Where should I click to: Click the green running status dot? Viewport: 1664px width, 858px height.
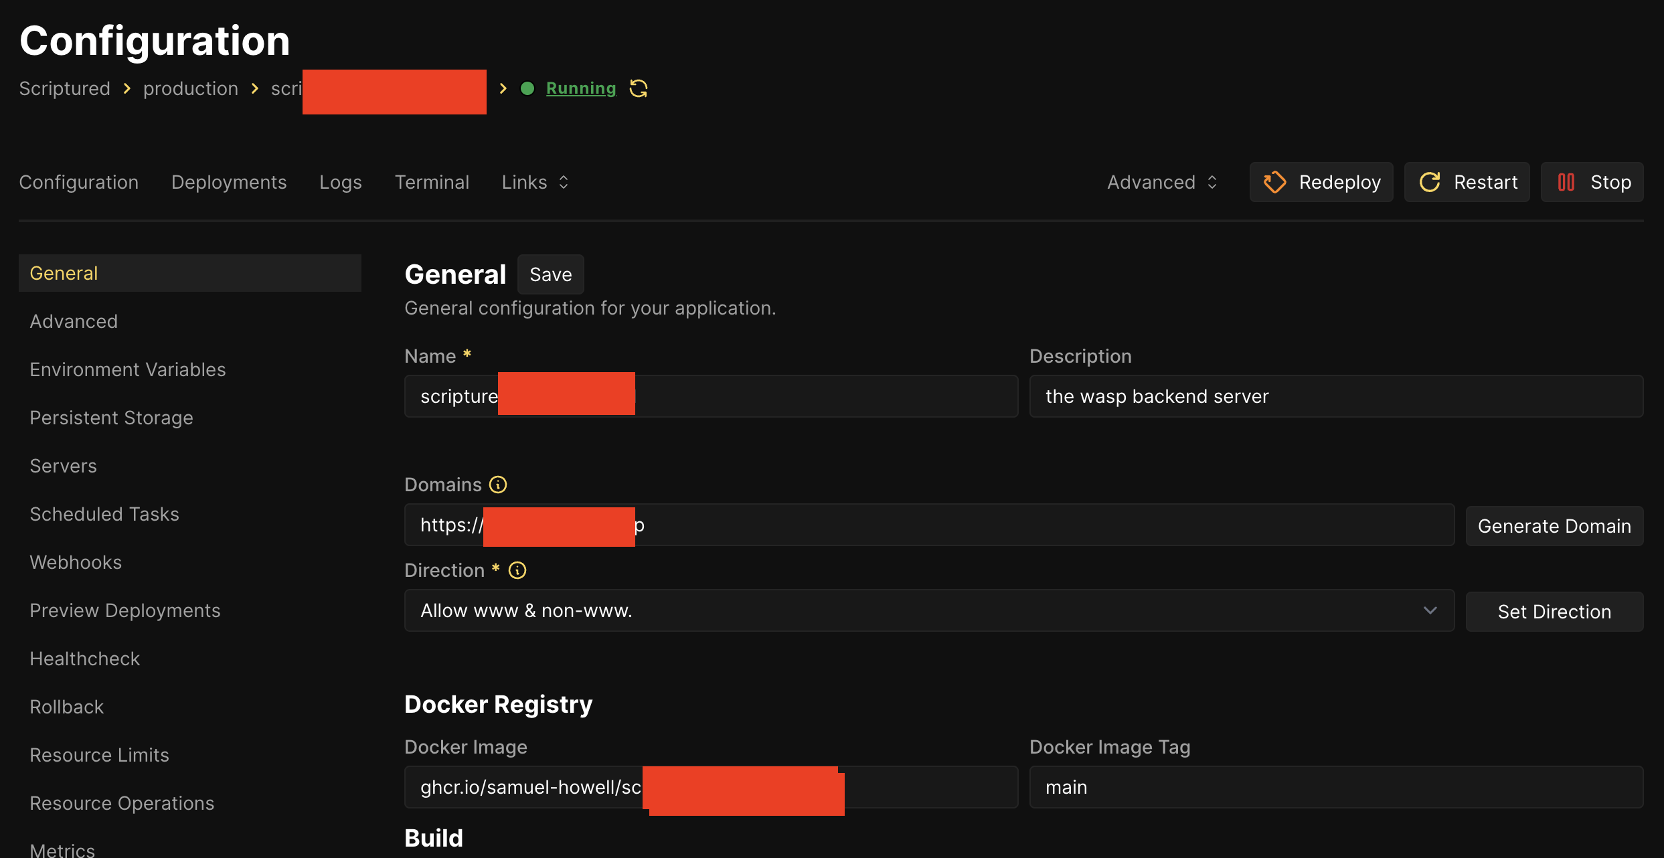(x=527, y=88)
